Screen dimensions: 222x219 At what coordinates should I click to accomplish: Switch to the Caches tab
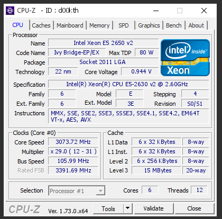pyautogui.click(x=41, y=25)
